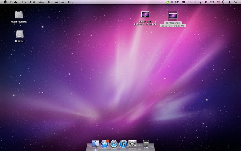
Task: Select the Macintosh HD drive icon
Action: pos(19,14)
